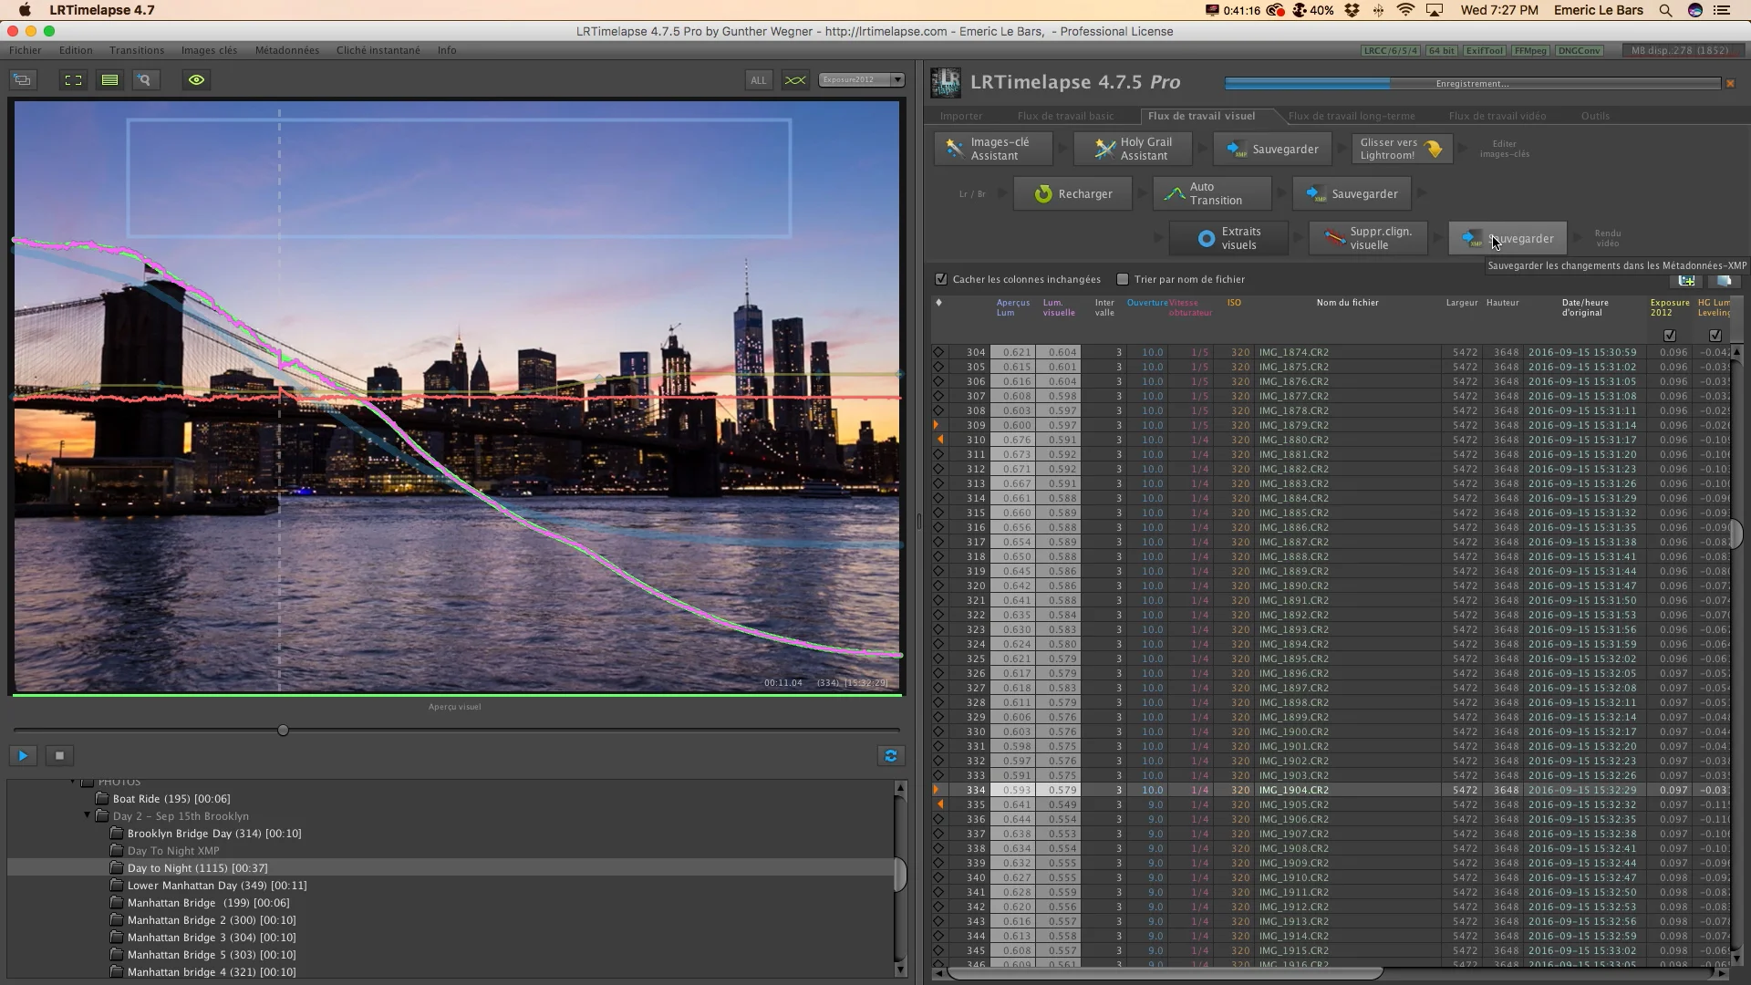Open the Flux de travail vidéo tab
The height and width of the screenshot is (985, 1751).
click(1497, 116)
